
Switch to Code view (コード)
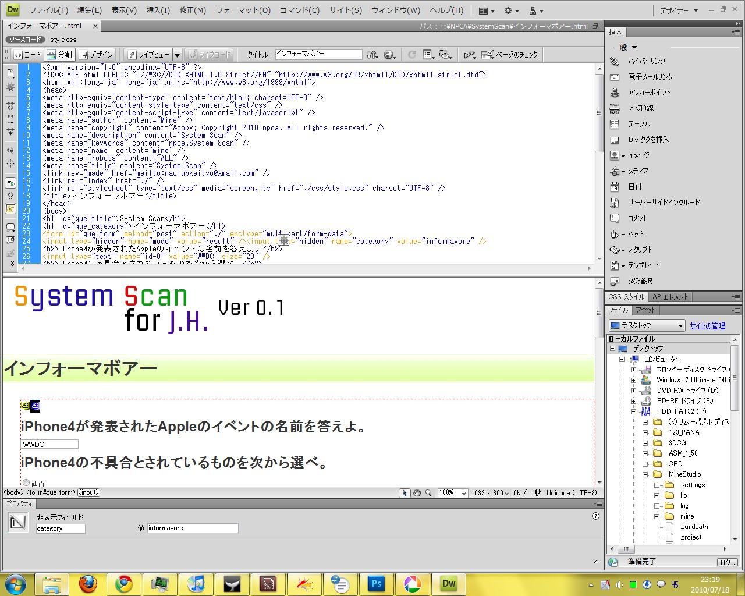point(27,55)
